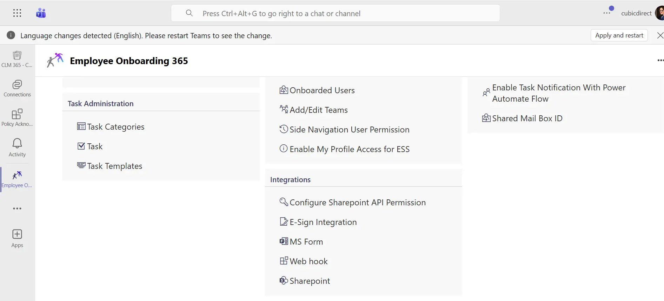
Task: Go to Side Navigation User Permission
Action: [349, 130]
